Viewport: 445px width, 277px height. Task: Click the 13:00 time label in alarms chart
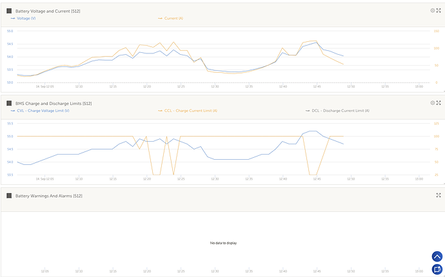pyautogui.click(x=419, y=271)
